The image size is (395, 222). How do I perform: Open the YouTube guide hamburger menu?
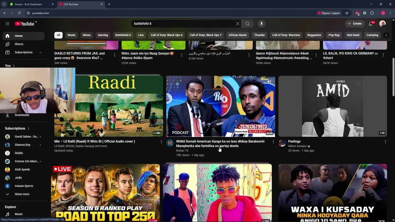7,24
